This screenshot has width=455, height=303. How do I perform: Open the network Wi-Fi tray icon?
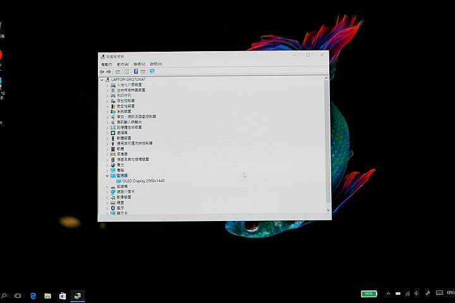(408, 294)
